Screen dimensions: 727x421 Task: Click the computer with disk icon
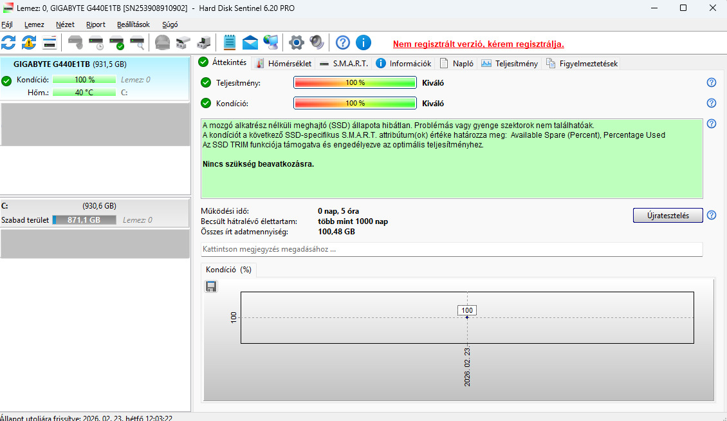tap(203, 42)
